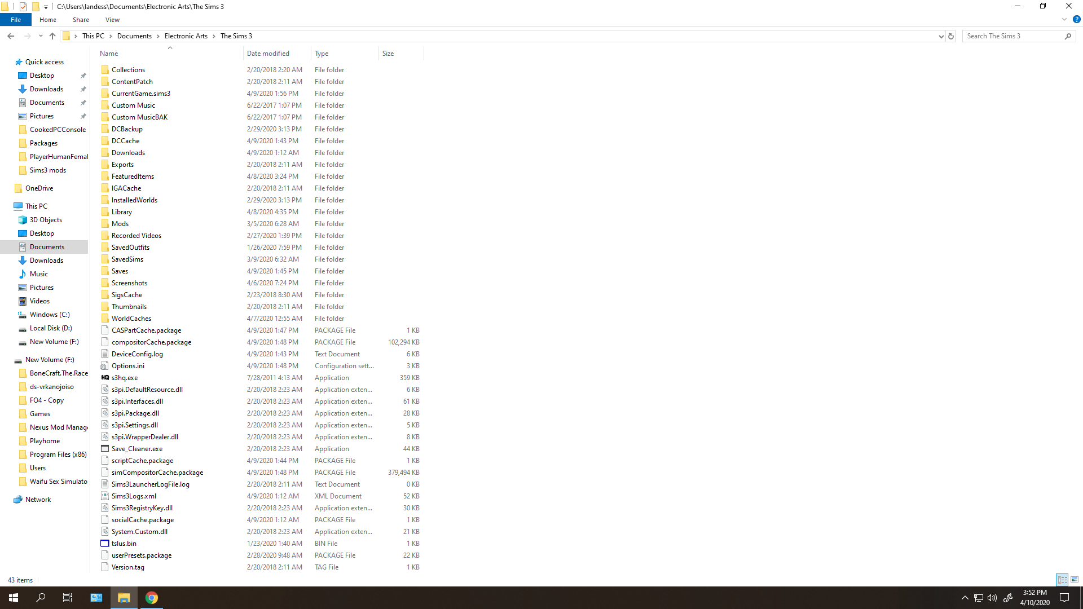
Task: Open taskbar Search
Action: tap(41, 598)
